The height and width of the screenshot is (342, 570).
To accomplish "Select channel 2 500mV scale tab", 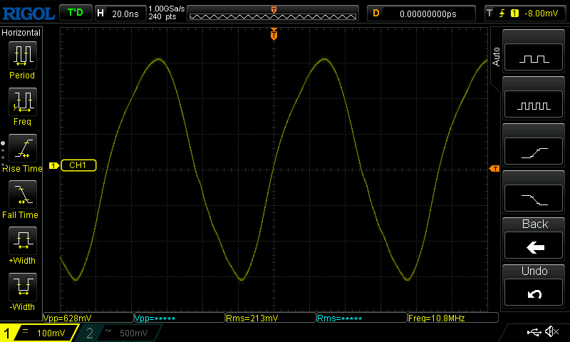I will tap(120, 333).
